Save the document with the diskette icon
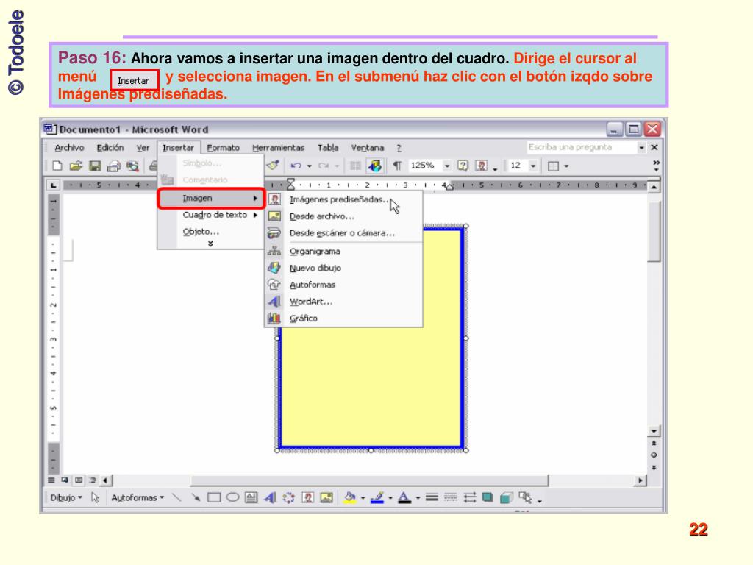753x565 pixels. [95, 166]
